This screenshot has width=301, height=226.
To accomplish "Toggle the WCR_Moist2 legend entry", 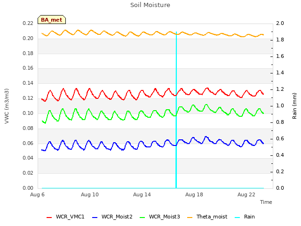I will pyautogui.click(x=112, y=217).
